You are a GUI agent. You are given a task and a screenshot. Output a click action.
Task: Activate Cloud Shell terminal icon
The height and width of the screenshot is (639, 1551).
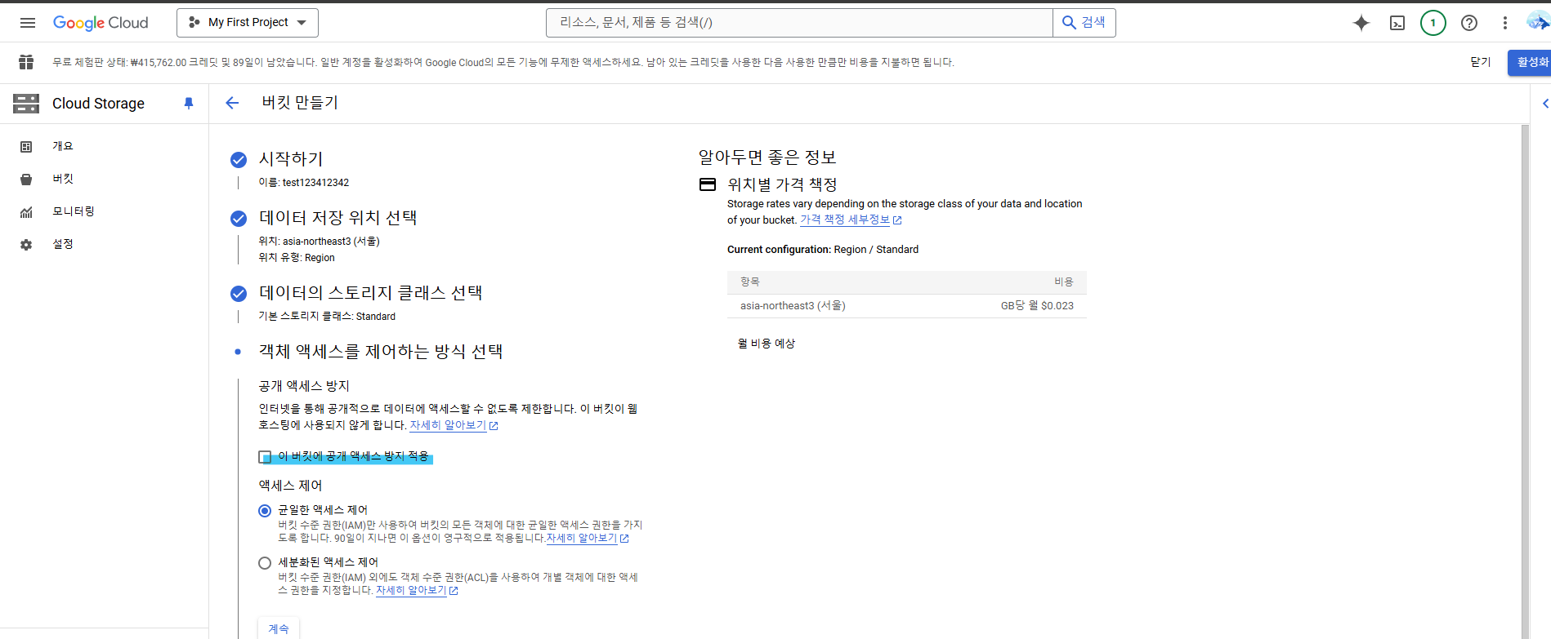[x=1397, y=23]
